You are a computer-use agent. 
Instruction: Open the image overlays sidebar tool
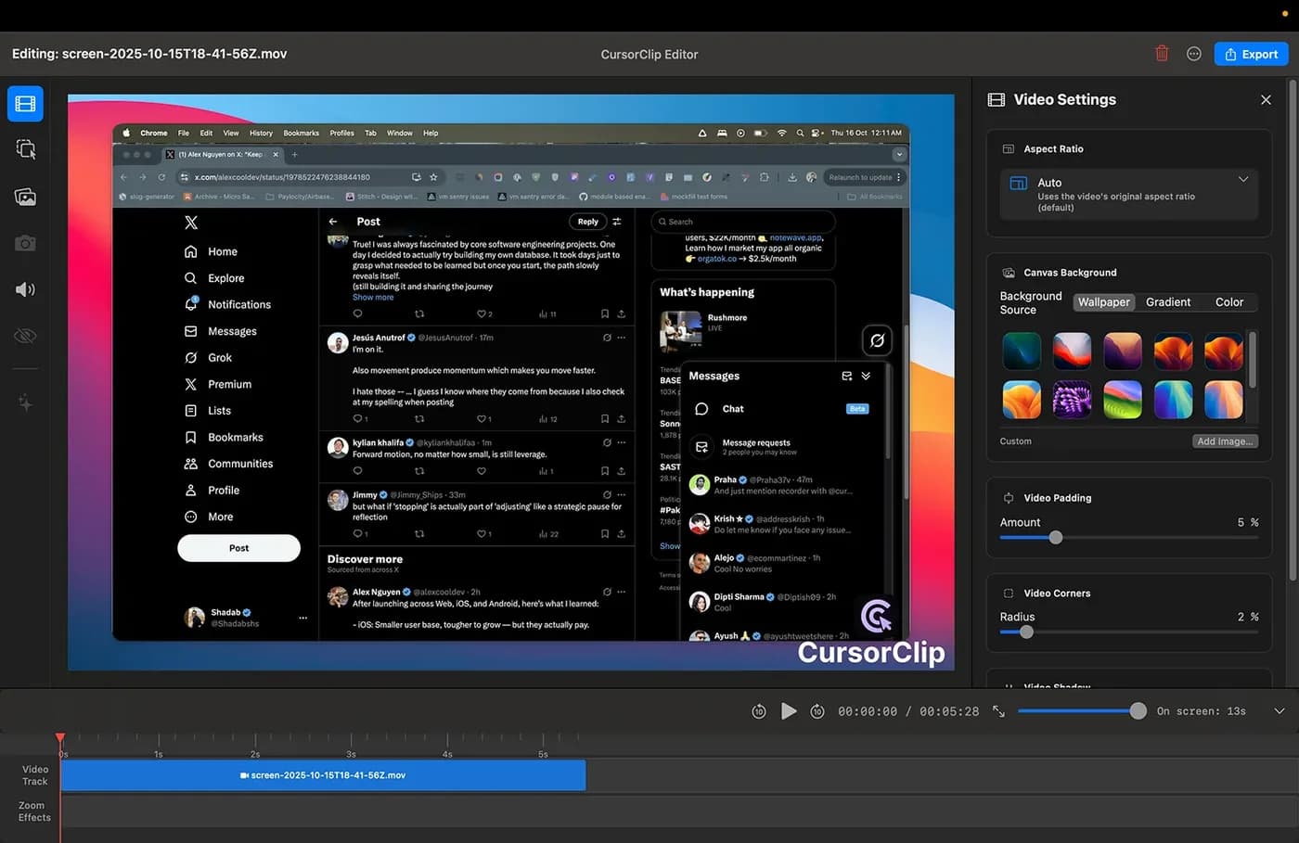point(25,197)
